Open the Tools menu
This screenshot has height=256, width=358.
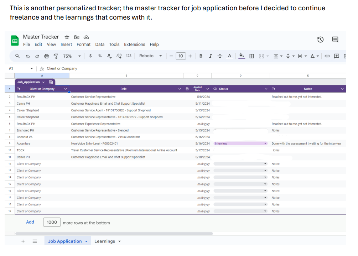tap(114, 45)
